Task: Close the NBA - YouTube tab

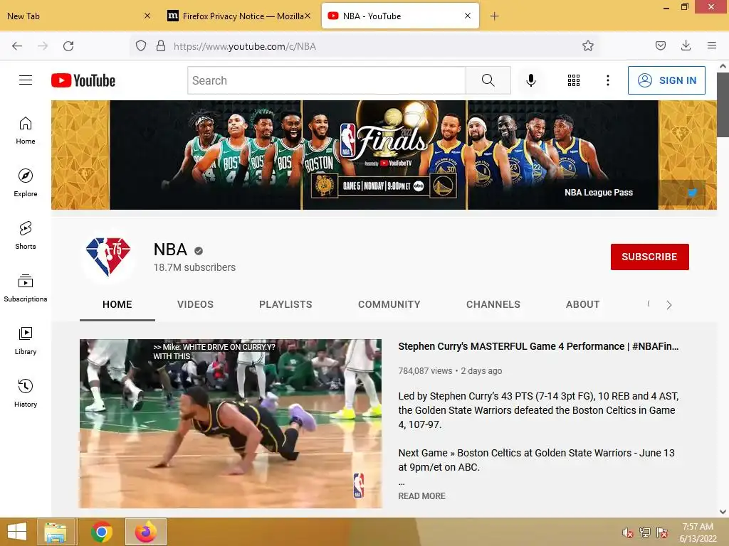Action: click(x=468, y=16)
